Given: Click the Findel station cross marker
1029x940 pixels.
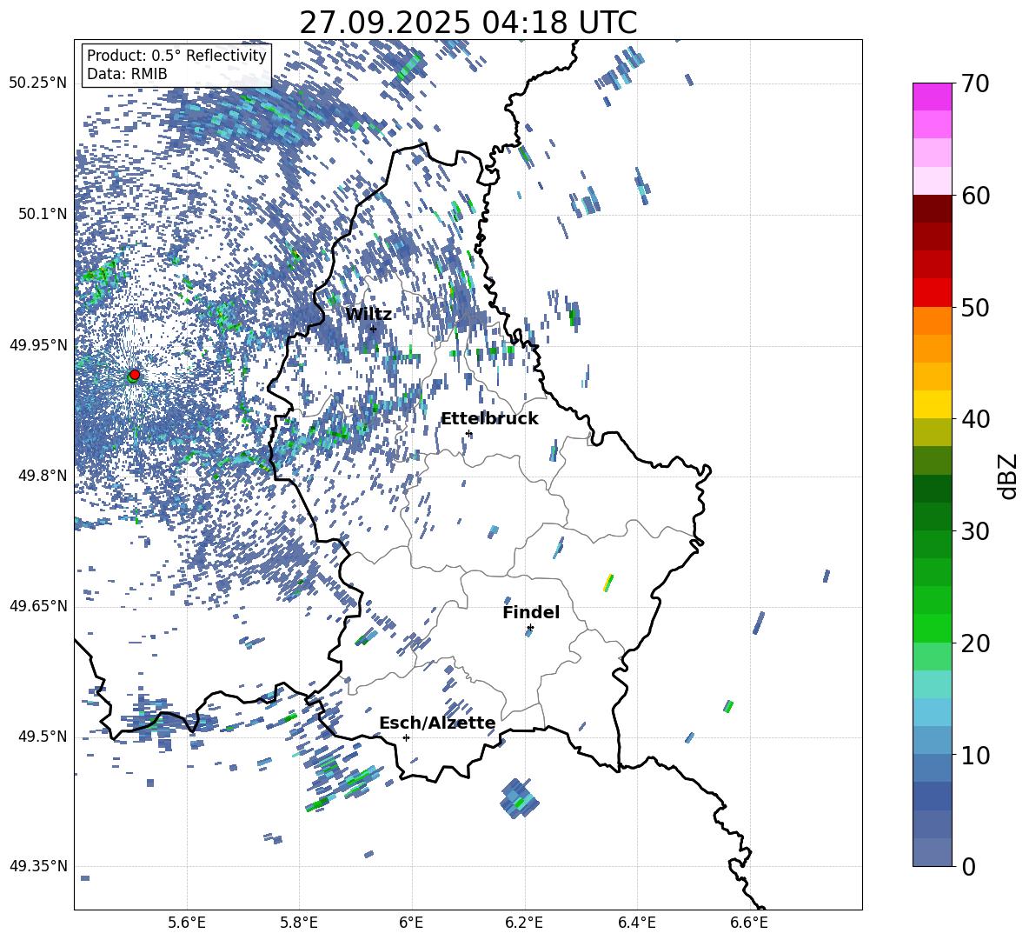Looking at the screenshot, I should pos(530,628).
